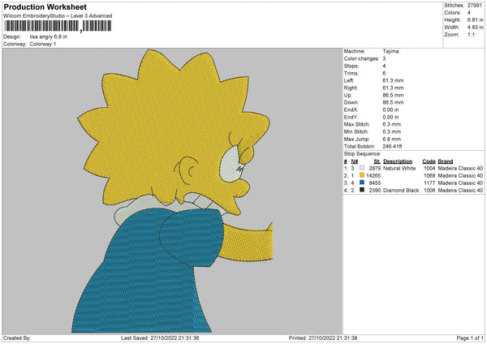Select the Zoom value 1:1
Screen dimensions: 487x344
point(471,34)
